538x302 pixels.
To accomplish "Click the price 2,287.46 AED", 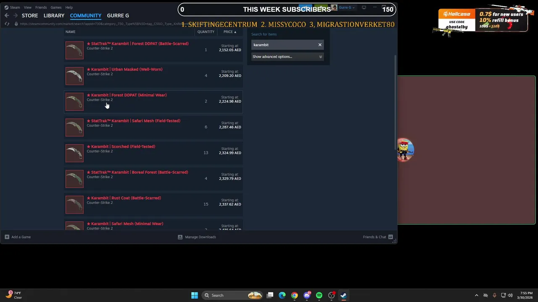I will [x=230, y=127].
